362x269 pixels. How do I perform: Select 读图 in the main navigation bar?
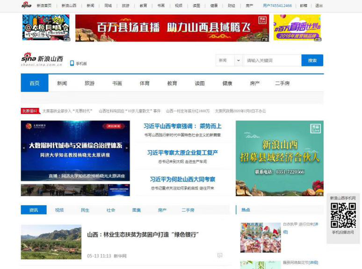click(x=199, y=84)
